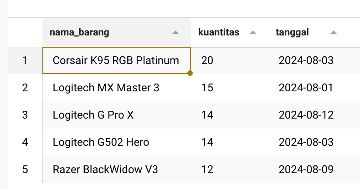Select row number 4

pos(25,142)
